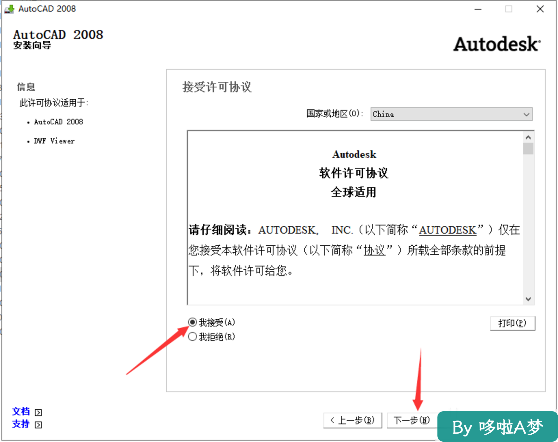558x442 pixels.
Task: Click the license agreement scrollbar thumb
Action: coord(528,149)
